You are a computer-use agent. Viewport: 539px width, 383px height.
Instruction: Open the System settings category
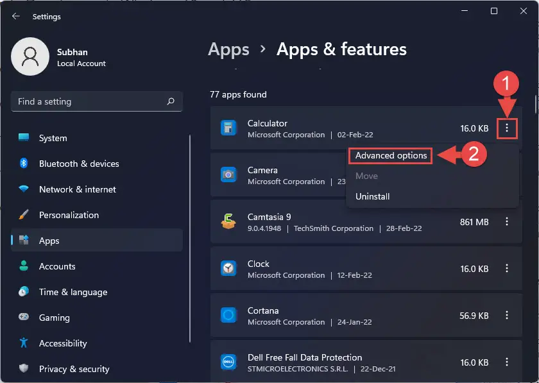tap(97, 138)
